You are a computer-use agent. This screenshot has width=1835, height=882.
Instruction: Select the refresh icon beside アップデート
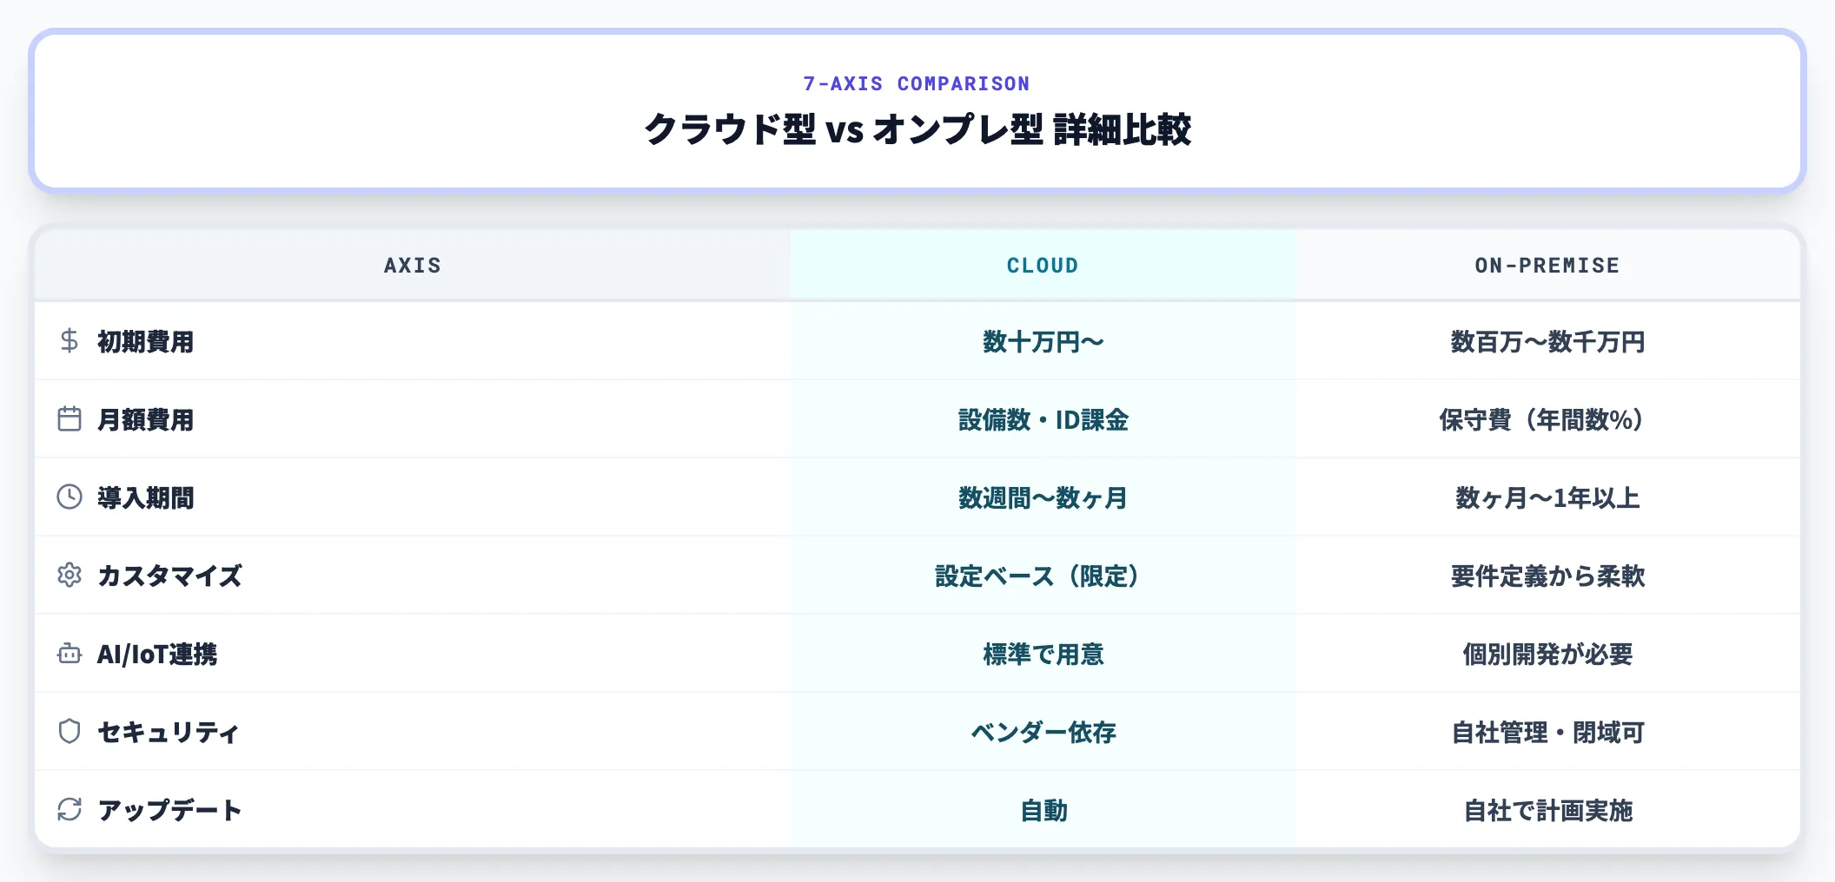70,811
